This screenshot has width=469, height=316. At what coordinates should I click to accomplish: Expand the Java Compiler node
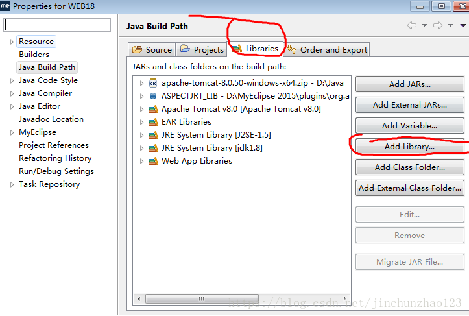coord(12,93)
